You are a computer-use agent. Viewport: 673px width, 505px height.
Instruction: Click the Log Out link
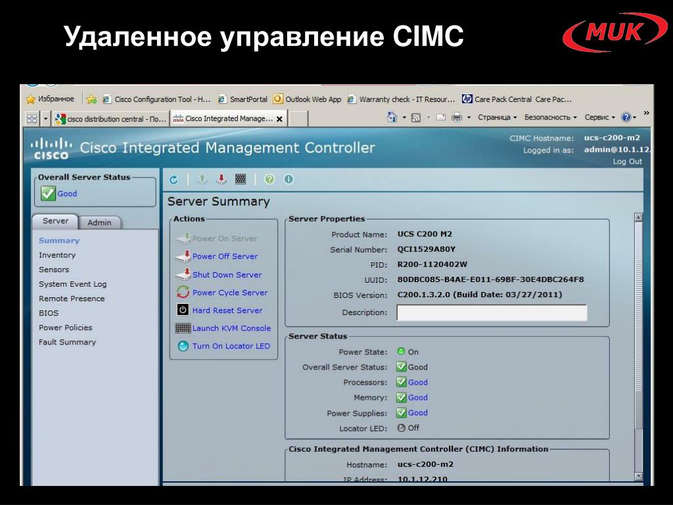click(627, 162)
